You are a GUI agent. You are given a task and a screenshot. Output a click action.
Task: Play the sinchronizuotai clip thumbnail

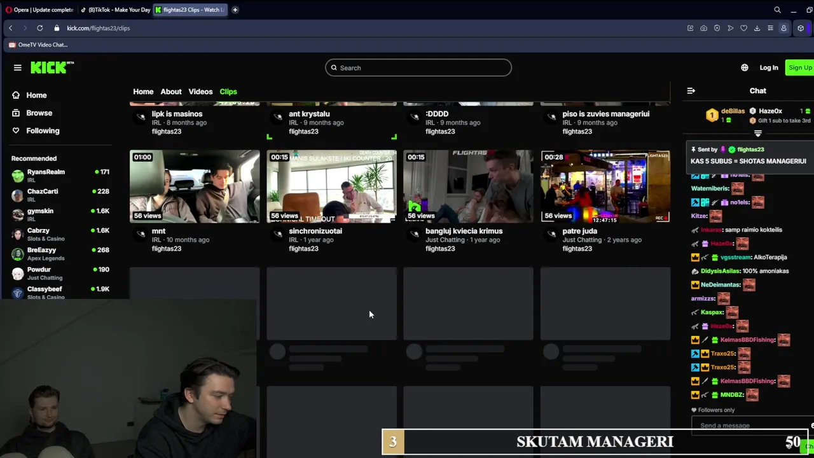click(x=331, y=186)
